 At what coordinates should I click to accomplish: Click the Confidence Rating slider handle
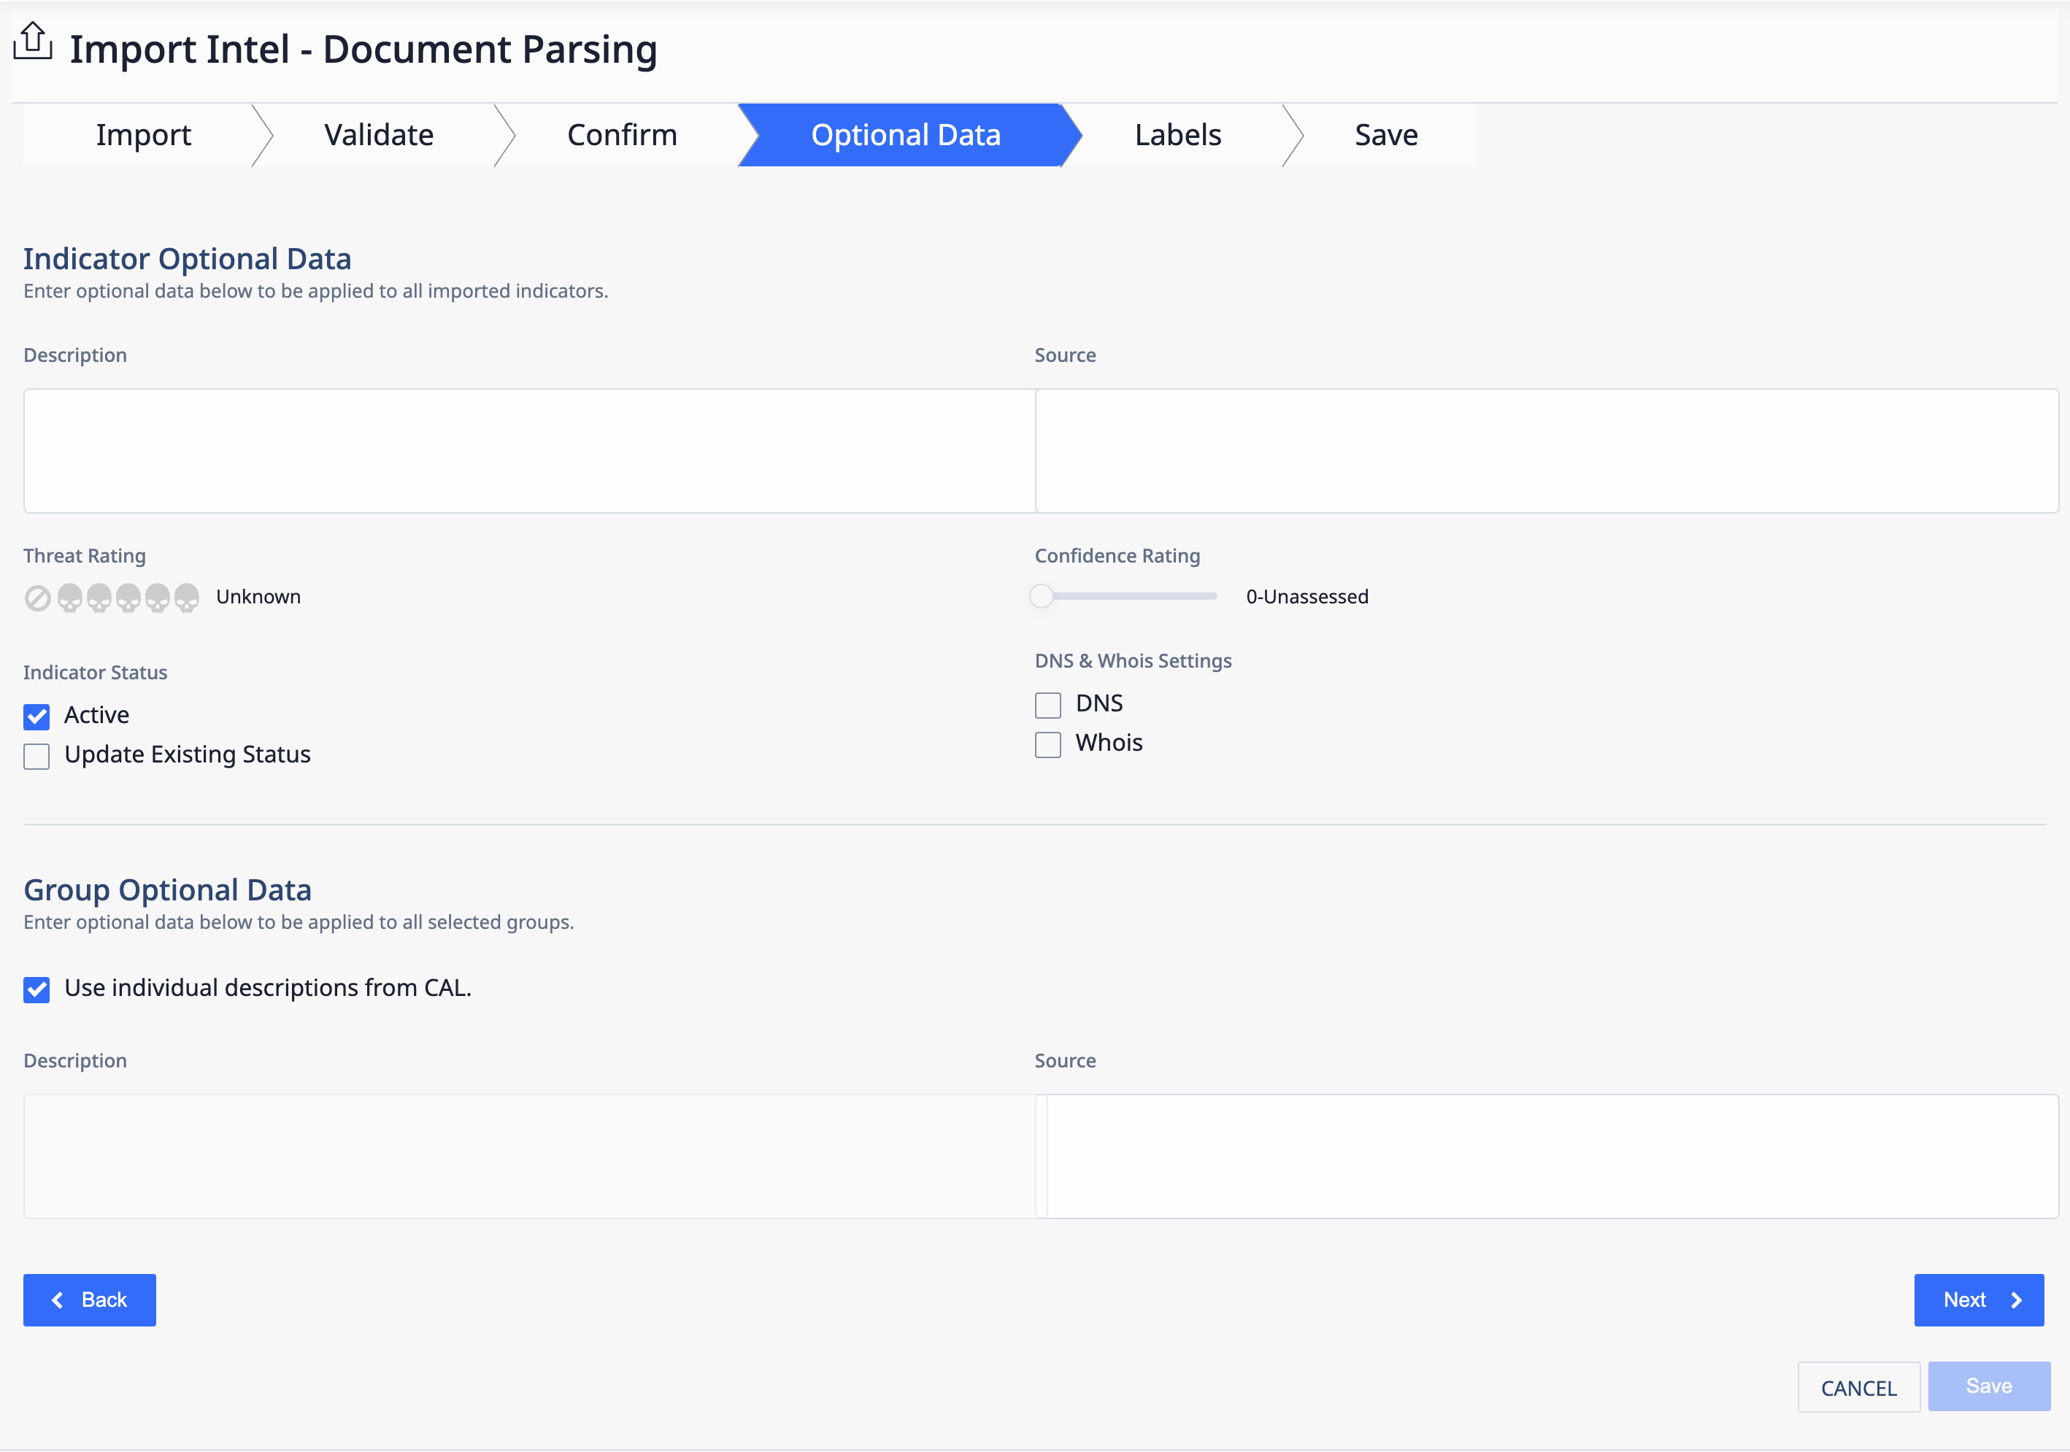coord(1042,596)
